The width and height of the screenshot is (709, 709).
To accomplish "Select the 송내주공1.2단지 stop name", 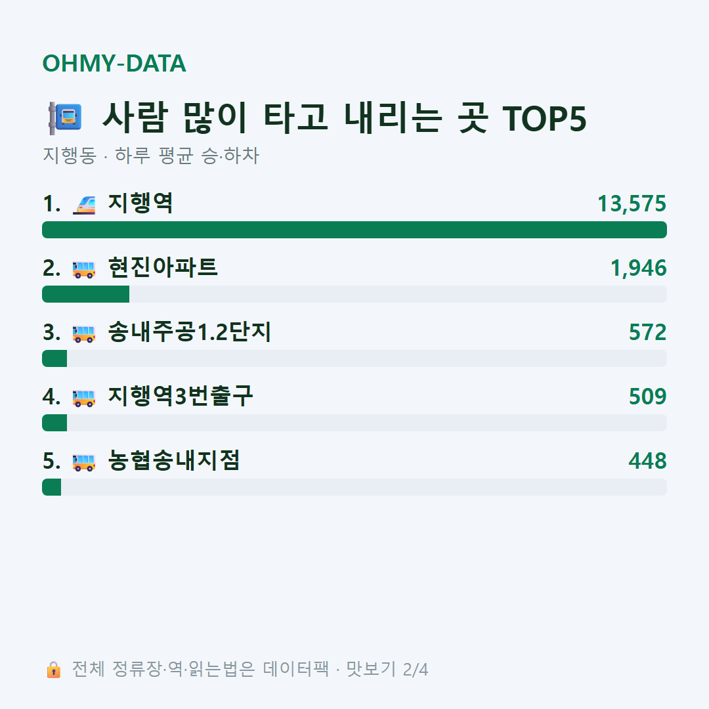I will (x=190, y=332).
